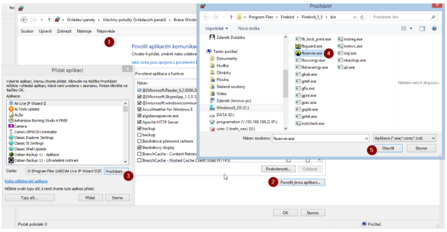Open the Název souboru dropdown arrow

[366, 139]
